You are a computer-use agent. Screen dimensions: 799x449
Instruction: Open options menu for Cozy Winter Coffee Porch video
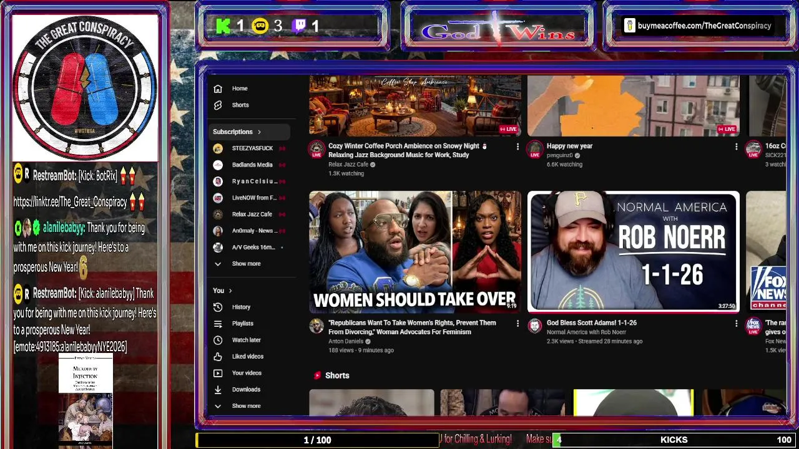pos(517,147)
